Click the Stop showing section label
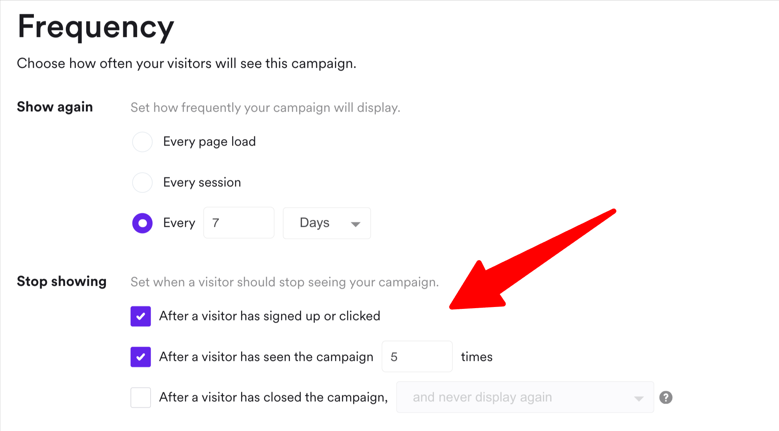 point(62,282)
